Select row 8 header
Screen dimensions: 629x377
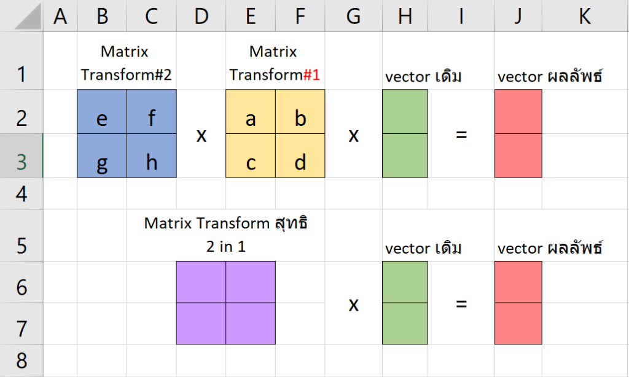tap(21, 360)
